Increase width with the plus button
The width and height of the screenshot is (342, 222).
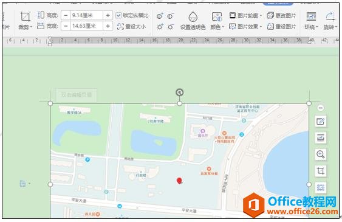coord(108,26)
